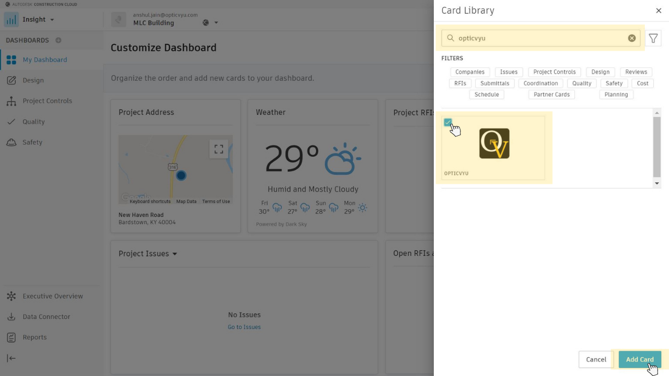The image size is (669, 376).
Task: Cancel adding the card
Action: (596, 359)
